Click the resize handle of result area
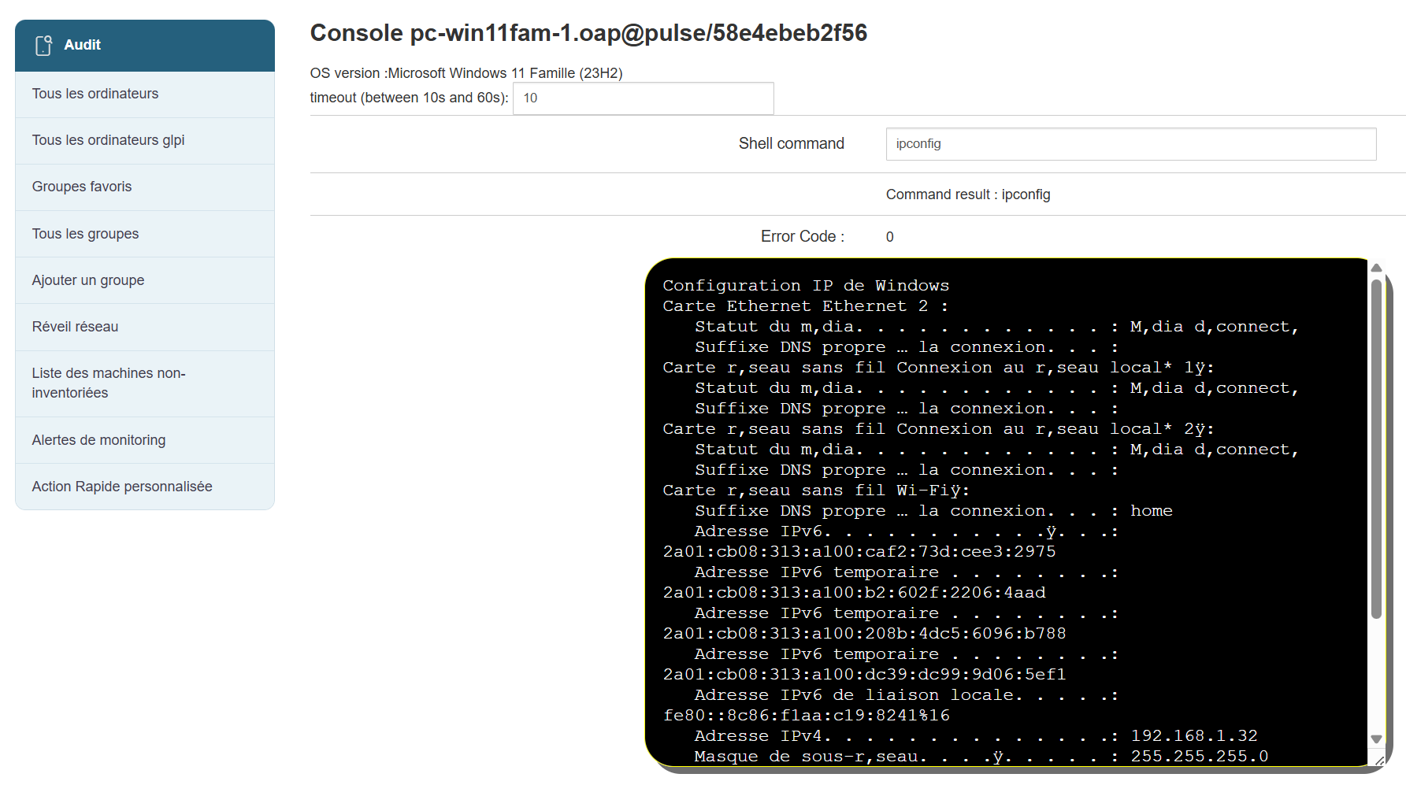Viewport: 1406px width, 796px height. (x=1379, y=760)
